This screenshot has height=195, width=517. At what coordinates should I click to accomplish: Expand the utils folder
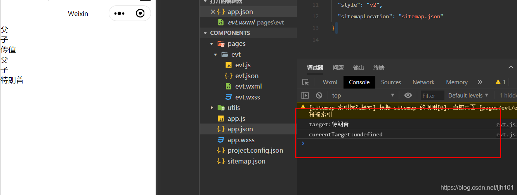pos(212,108)
